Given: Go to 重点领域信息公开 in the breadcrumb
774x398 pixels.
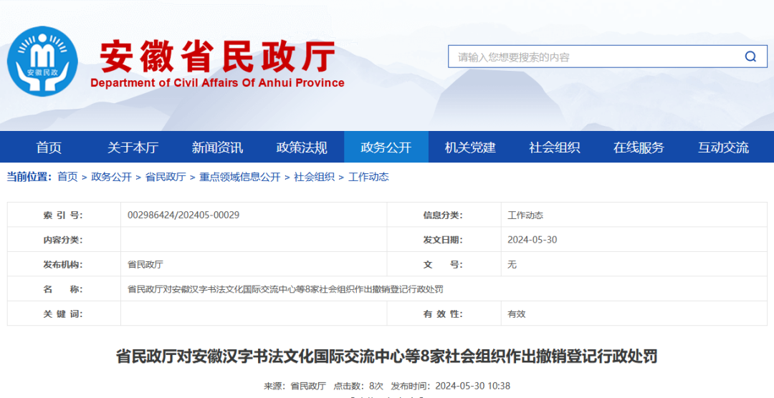Looking at the screenshot, I should [x=240, y=177].
